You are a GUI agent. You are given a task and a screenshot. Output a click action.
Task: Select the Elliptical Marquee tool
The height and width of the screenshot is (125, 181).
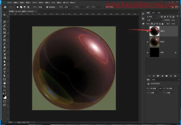click(4, 18)
